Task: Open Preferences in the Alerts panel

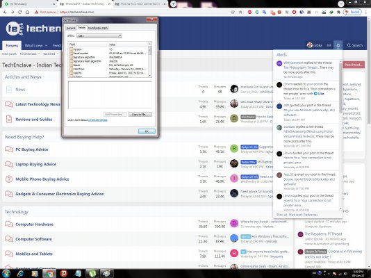Action: 311,215
